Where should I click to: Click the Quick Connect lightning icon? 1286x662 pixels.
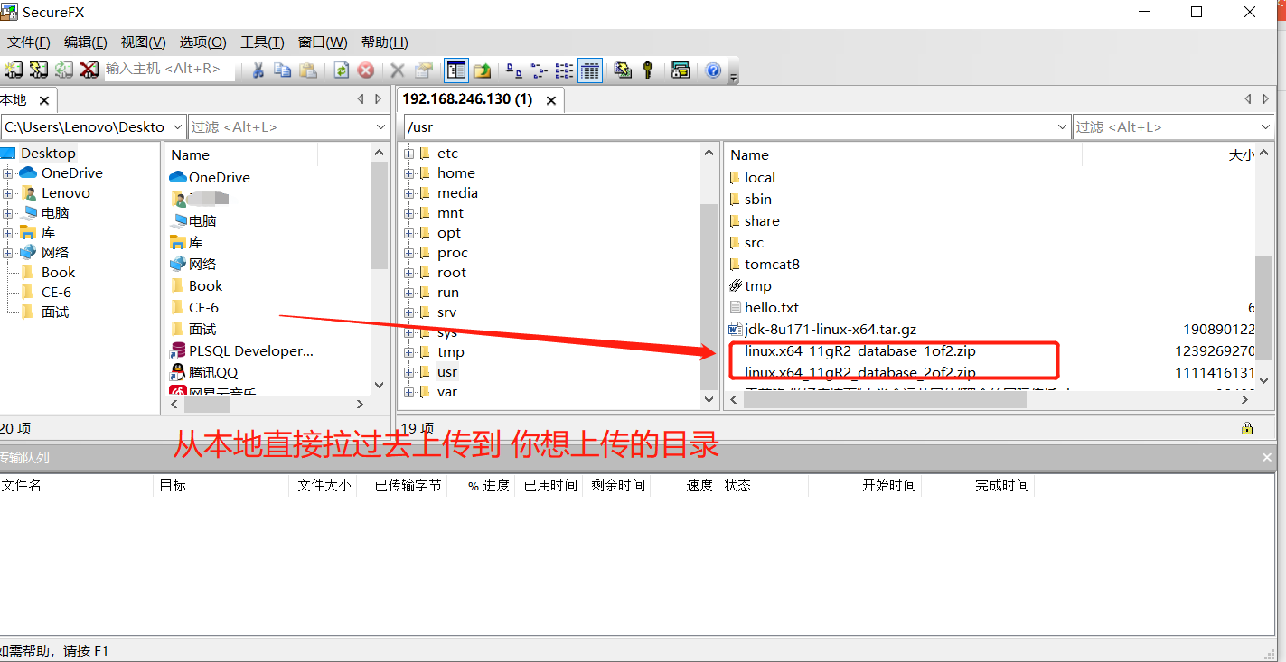pyautogui.click(x=39, y=70)
